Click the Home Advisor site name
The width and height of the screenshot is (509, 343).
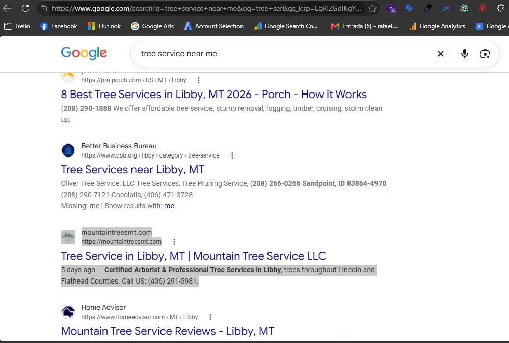pos(103,308)
